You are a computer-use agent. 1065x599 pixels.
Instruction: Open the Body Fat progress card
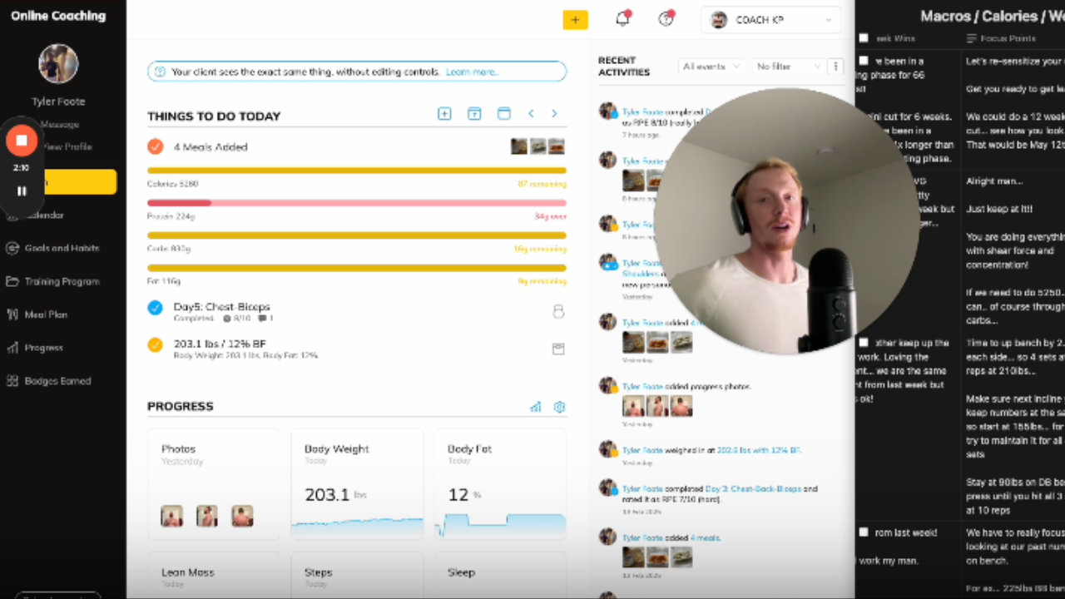(500, 484)
